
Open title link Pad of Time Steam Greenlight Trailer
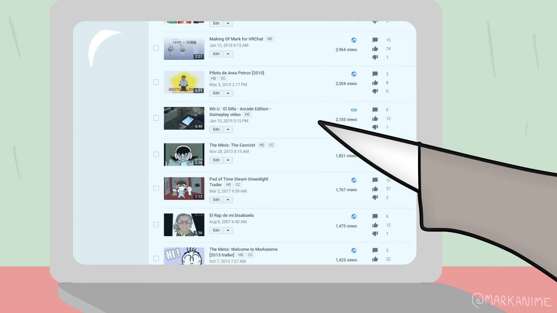tap(239, 182)
